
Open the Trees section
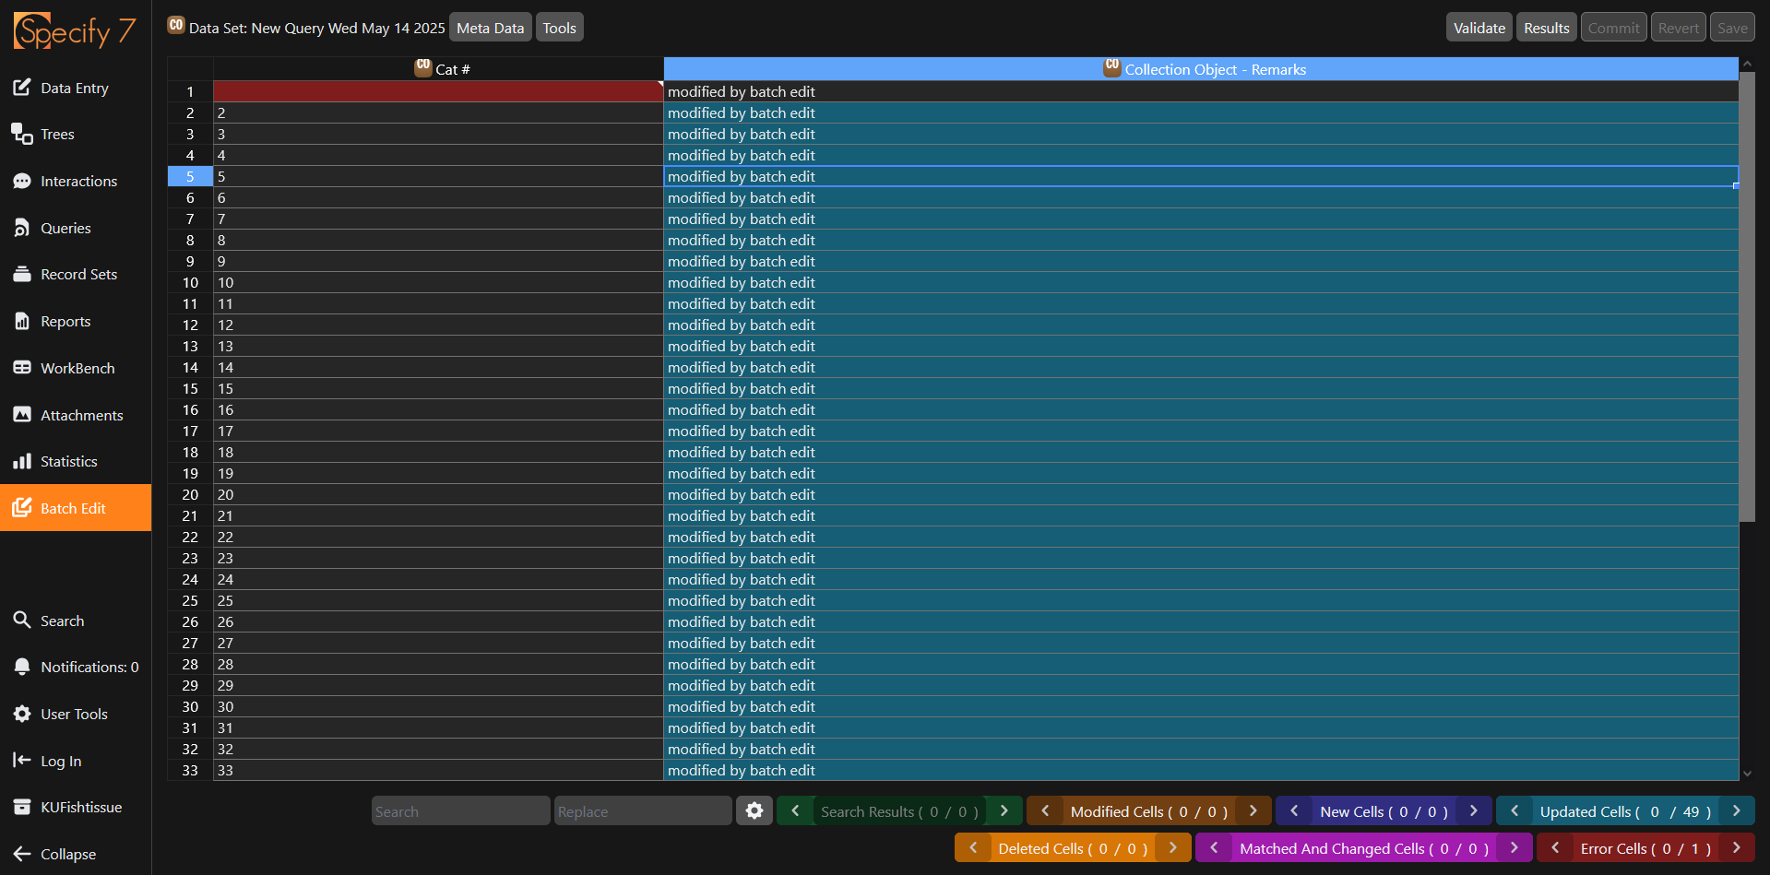pyautogui.click(x=76, y=135)
